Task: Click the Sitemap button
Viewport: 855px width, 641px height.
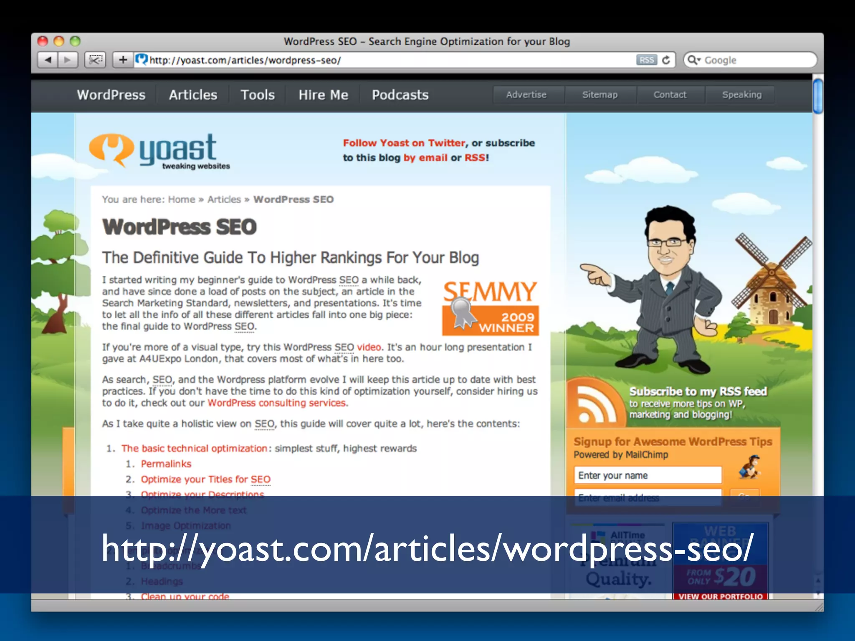Action: coord(600,95)
